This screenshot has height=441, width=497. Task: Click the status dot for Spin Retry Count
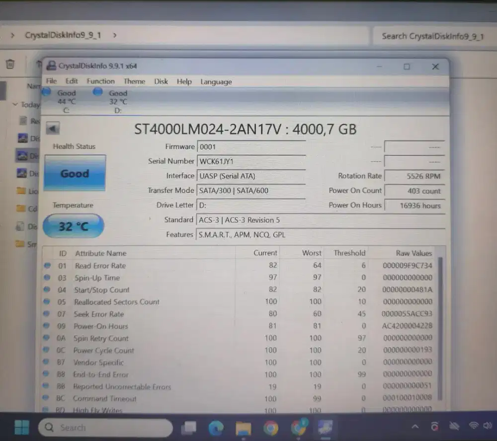[x=46, y=338]
